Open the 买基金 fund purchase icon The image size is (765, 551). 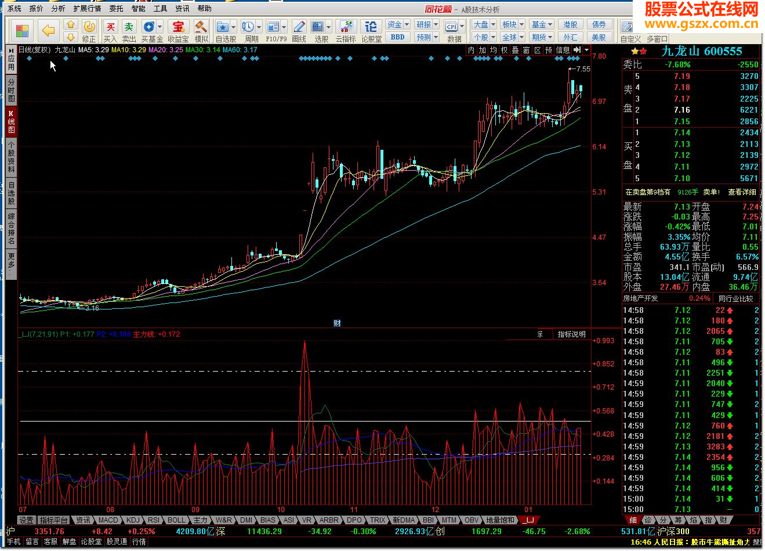click(148, 27)
